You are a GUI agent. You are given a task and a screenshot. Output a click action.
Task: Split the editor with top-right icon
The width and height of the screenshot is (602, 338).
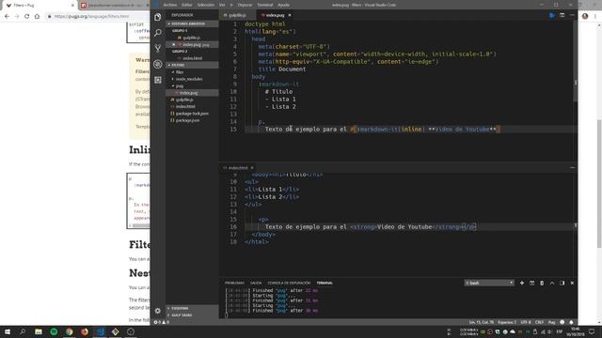(x=562, y=15)
